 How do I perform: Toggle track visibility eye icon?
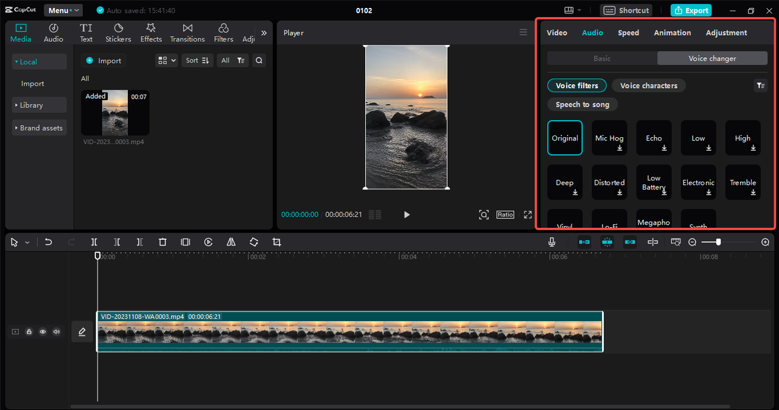(x=43, y=332)
